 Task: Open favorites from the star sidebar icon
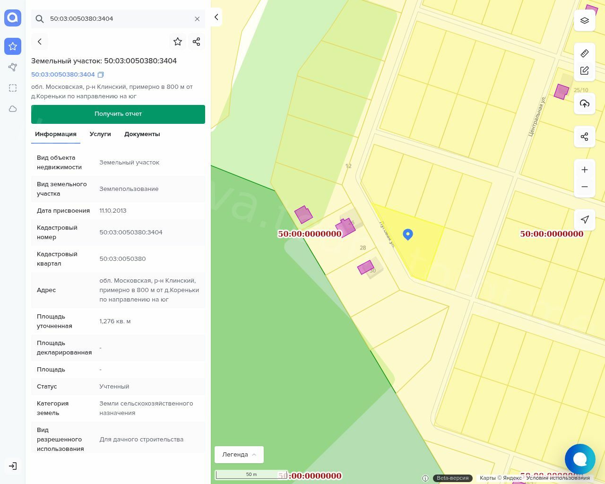coord(13,46)
